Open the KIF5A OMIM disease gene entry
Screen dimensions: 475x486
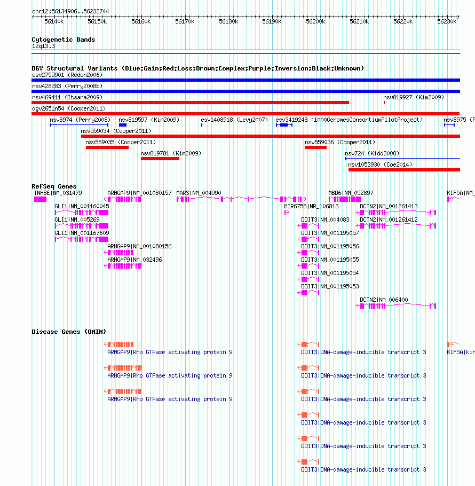(x=453, y=344)
